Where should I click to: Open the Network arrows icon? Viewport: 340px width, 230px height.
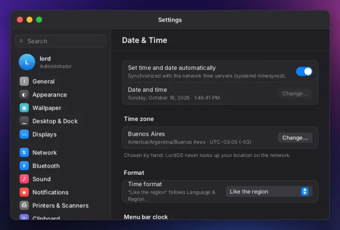tap(24, 153)
